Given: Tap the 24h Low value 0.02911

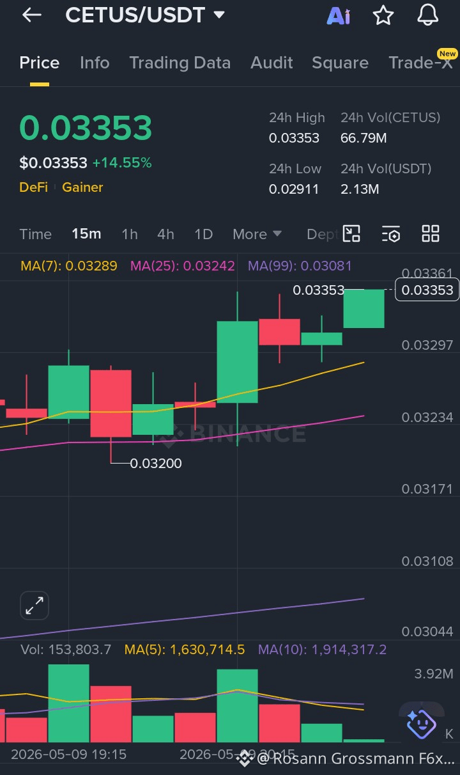Looking at the screenshot, I should coord(294,189).
